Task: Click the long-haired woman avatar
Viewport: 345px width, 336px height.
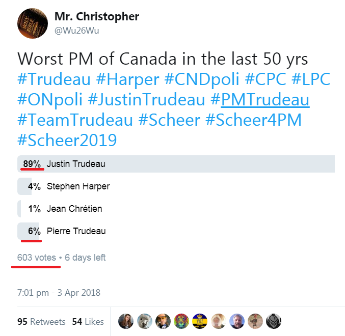Action: tap(126, 321)
